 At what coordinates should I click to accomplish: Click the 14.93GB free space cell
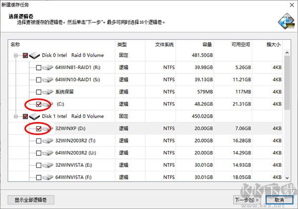click(x=242, y=165)
